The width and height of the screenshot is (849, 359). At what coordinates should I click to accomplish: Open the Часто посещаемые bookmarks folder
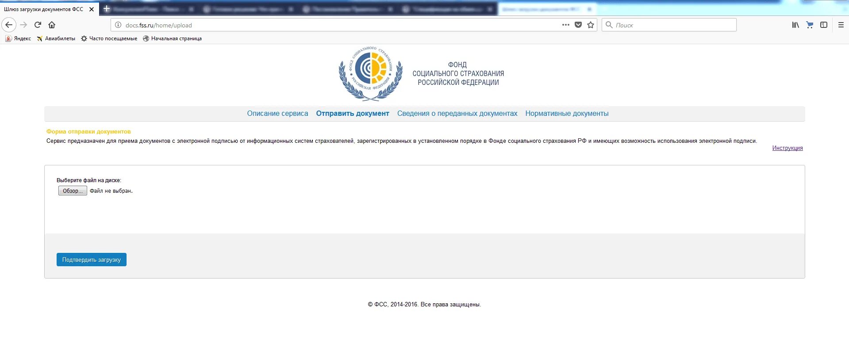[109, 38]
